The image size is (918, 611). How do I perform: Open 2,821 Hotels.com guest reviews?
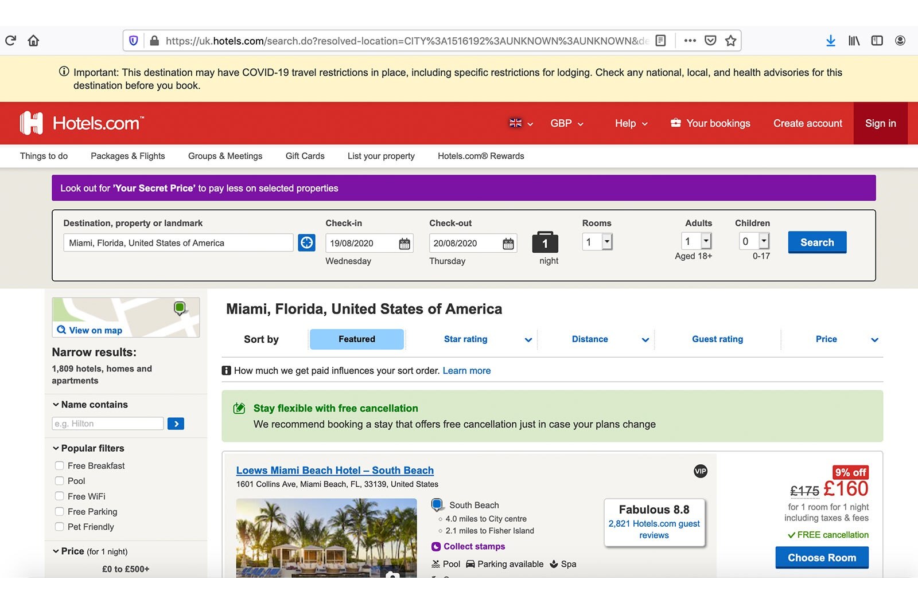pos(654,530)
